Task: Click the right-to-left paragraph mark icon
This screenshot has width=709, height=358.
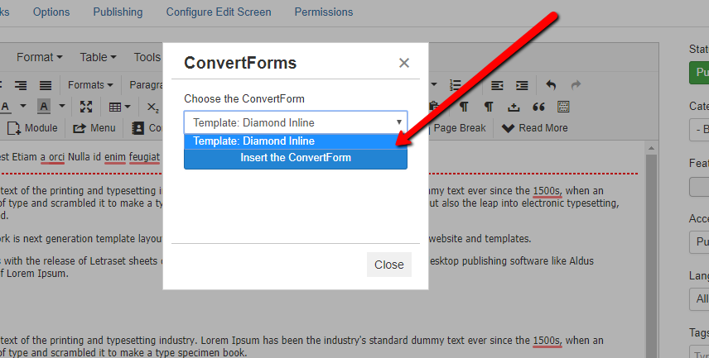Action: (489, 107)
